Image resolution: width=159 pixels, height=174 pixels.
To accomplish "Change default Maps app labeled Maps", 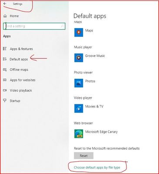I will click(89, 30).
